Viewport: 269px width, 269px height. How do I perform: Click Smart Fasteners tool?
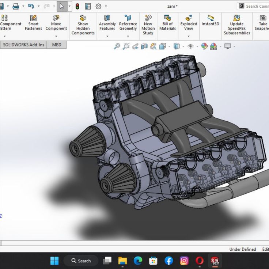coord(33,23)
